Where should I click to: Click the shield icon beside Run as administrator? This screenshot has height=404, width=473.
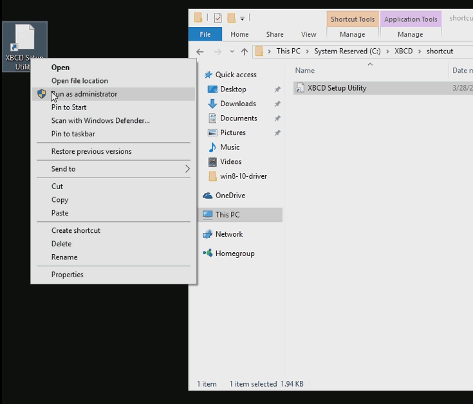click(x=42, y=94)
